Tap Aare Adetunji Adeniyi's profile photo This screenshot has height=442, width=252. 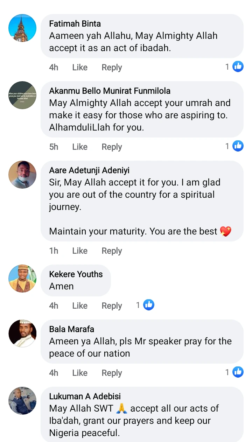[22, 175]
